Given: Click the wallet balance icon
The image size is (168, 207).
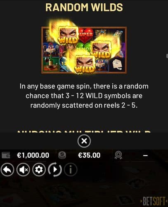Looking at the screenshot, I should pos(6,155).
